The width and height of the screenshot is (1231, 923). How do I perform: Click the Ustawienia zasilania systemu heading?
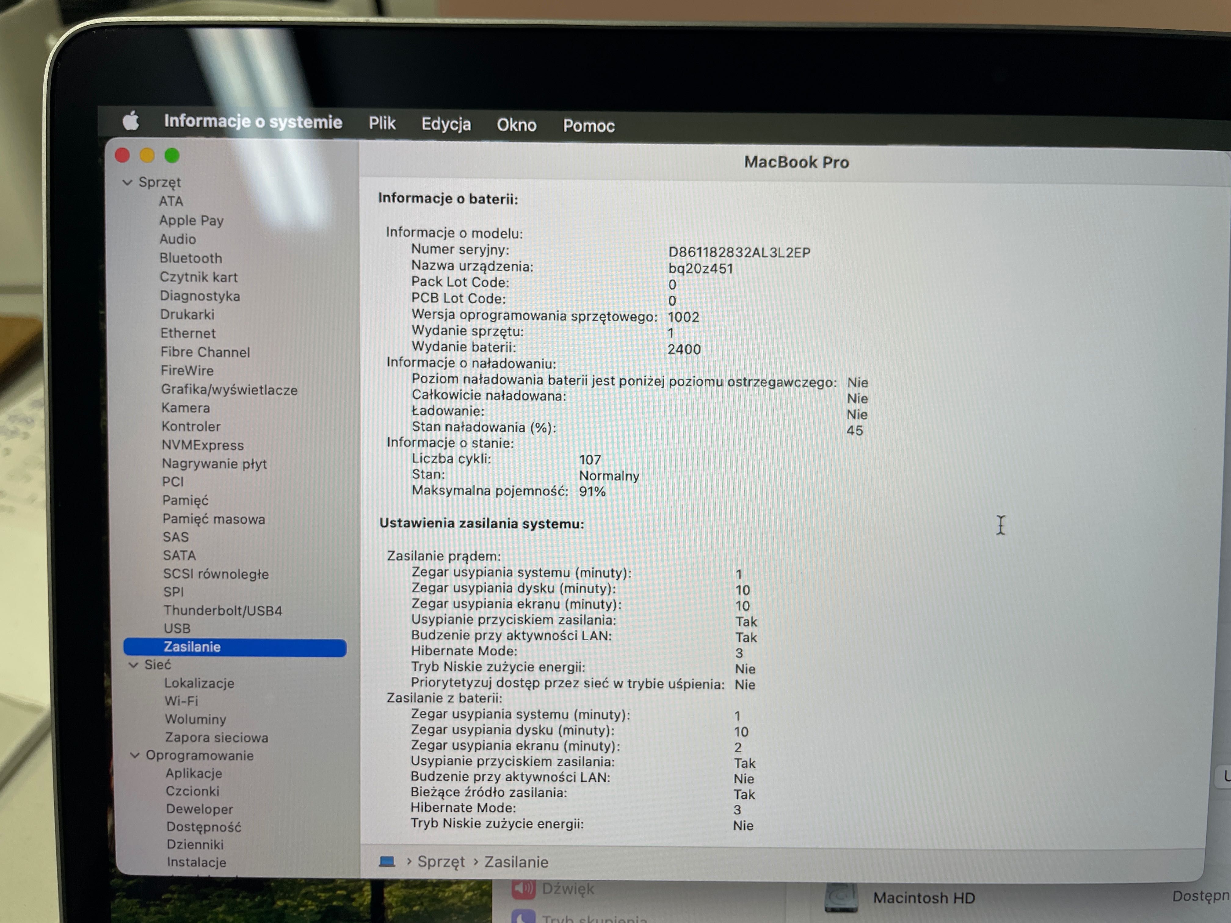482,523
